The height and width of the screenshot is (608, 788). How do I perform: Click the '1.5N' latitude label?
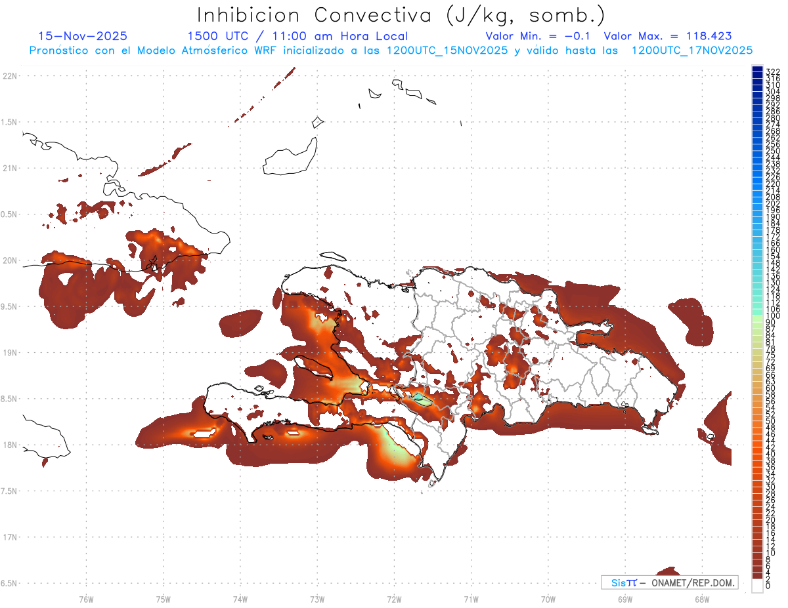9,122
